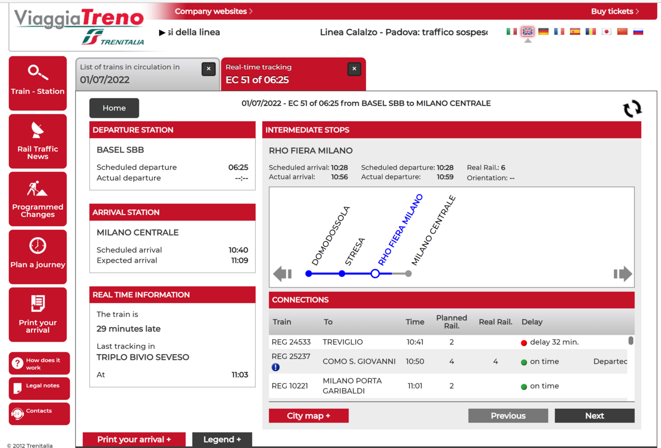Click '29 minutes late' status text
This screenshot has width=661, height=448.
click(129, 329)
